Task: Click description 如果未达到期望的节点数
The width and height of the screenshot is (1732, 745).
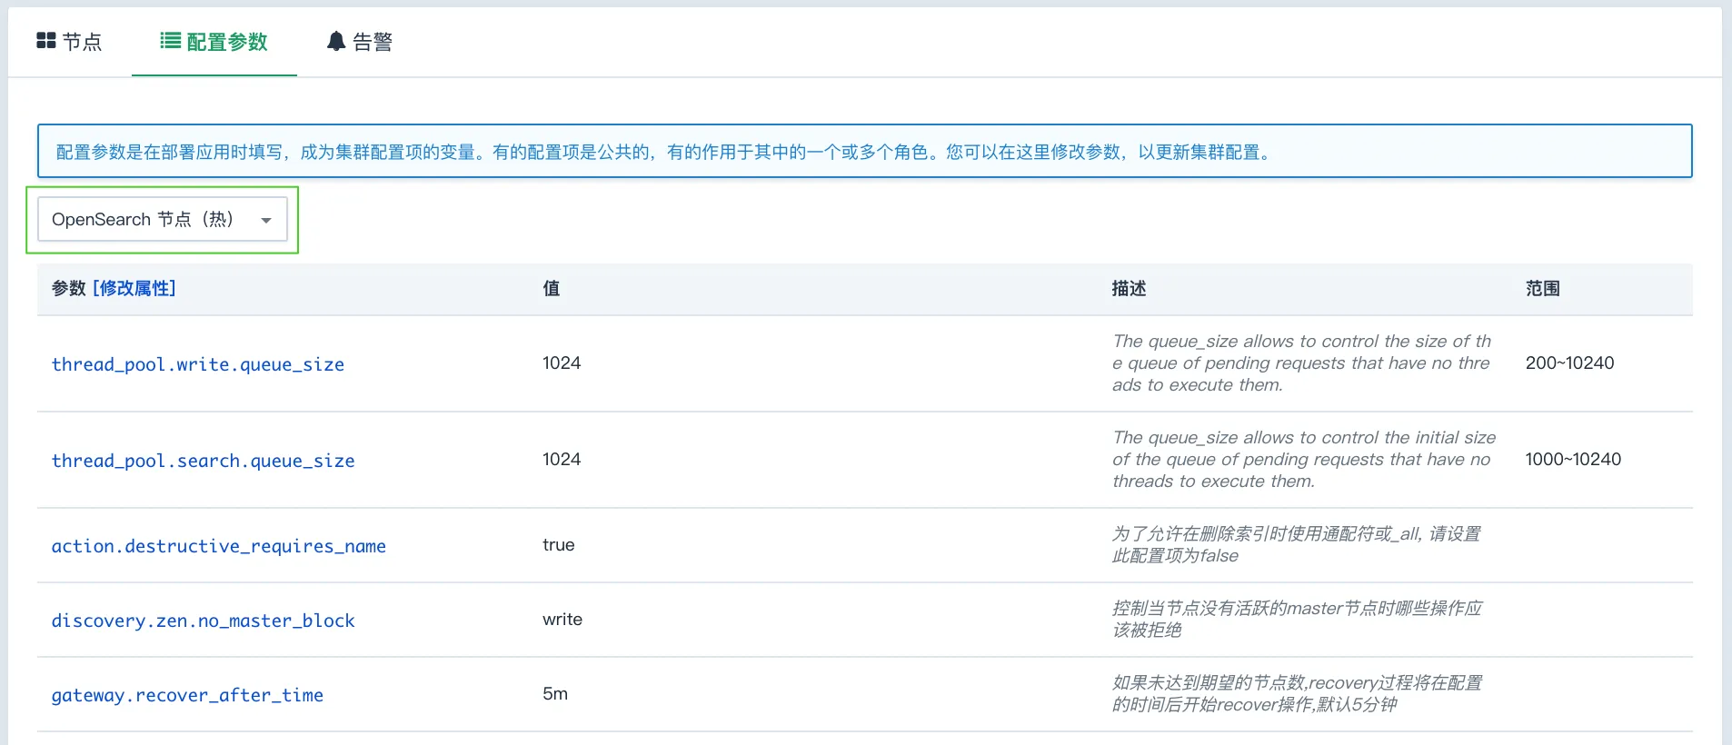Action: tap(1298, 694)
